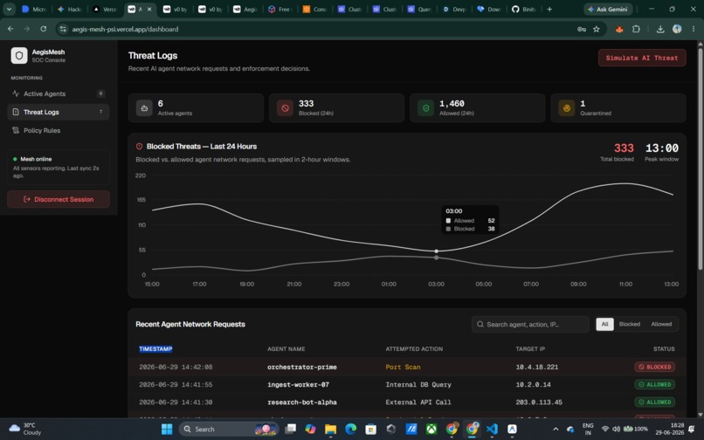Viewport: 704px width, 440px height.
Task: Open the taskbar clock showing 18:28
Action: tap(669, 429)
